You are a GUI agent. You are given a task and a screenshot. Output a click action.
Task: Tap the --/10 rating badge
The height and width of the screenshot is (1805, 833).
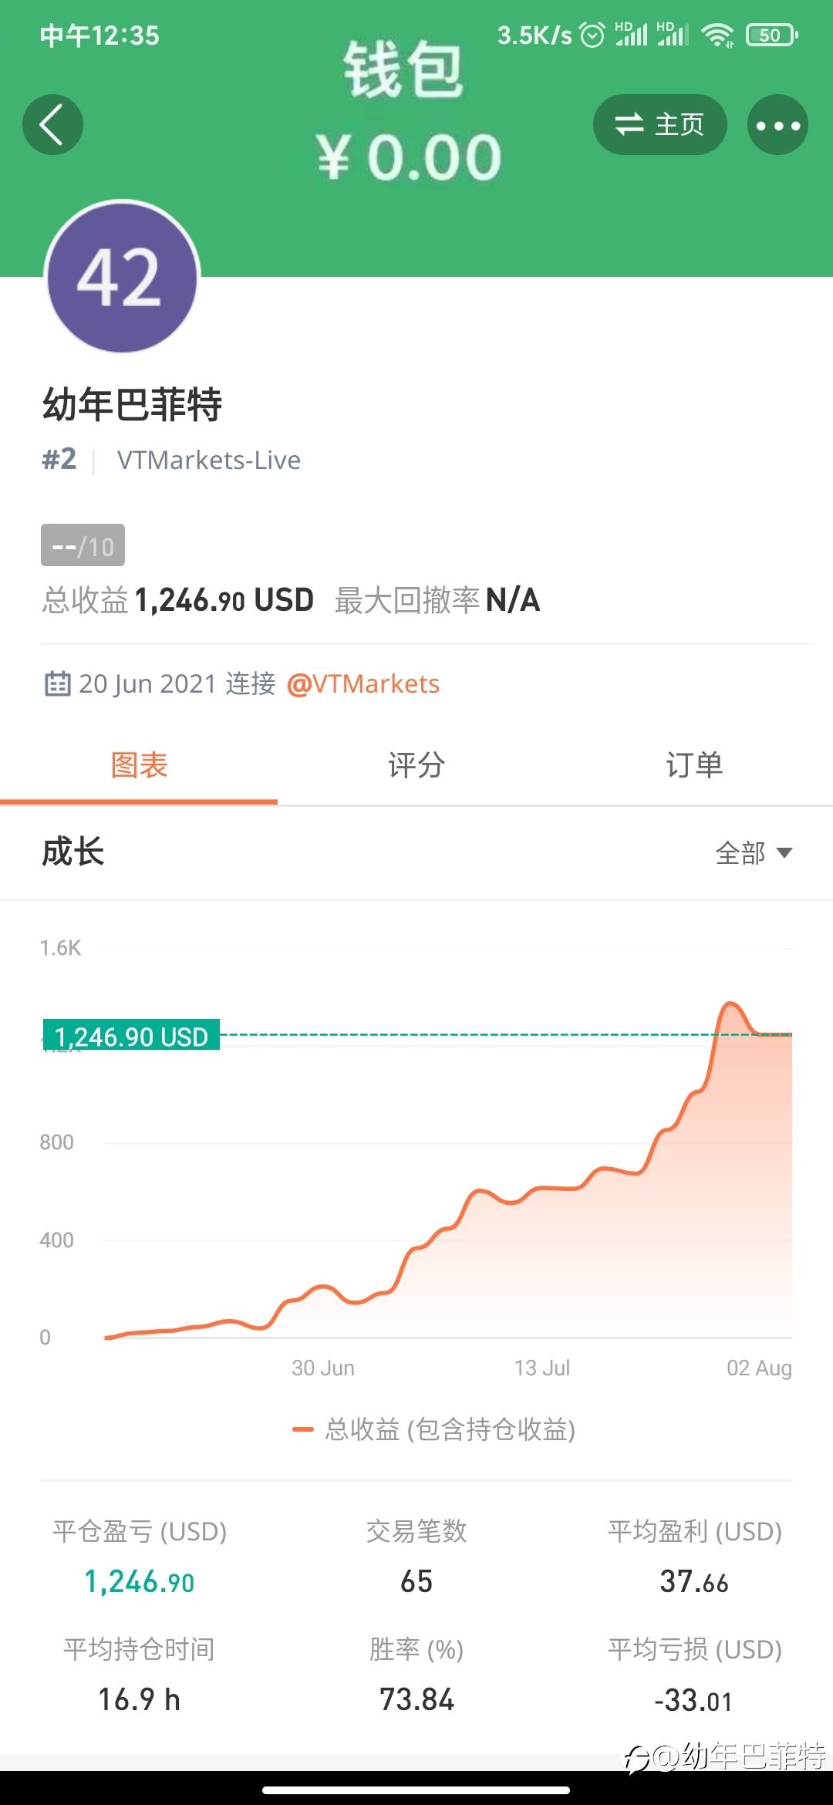[83, 545]
